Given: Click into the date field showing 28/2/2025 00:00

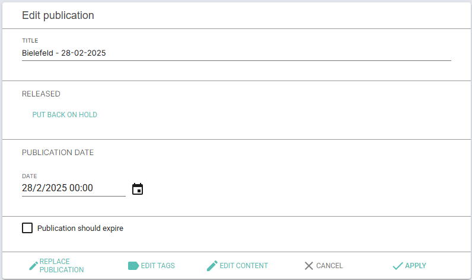Looking at the screenshot, I should 74,188.
